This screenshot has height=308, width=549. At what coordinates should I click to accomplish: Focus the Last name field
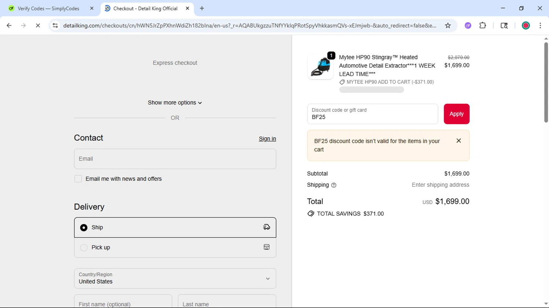[227, 301]
